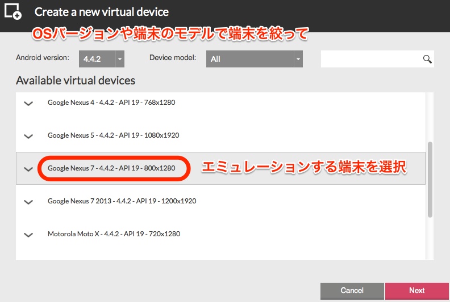Expand the Motorola Moto X chevron

[28, 234]
